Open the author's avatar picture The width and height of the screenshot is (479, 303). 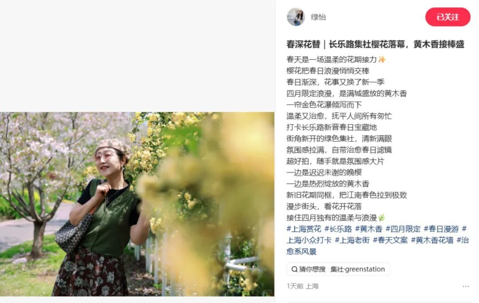[x=296, y=17]
